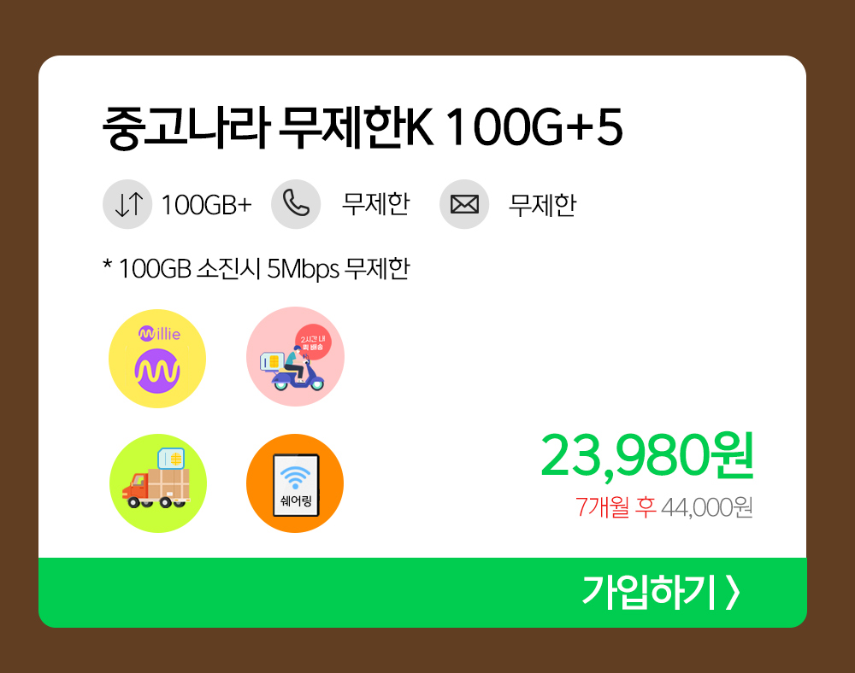This screenshot has width=855, height=673.
Task: Tap the willie wordmark in the yellow circle
Action: 159,333
